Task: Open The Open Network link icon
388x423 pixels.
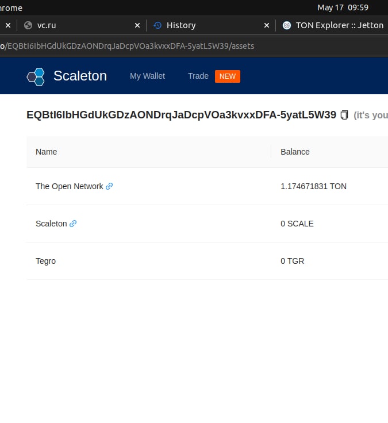Action: click(109, 186)
